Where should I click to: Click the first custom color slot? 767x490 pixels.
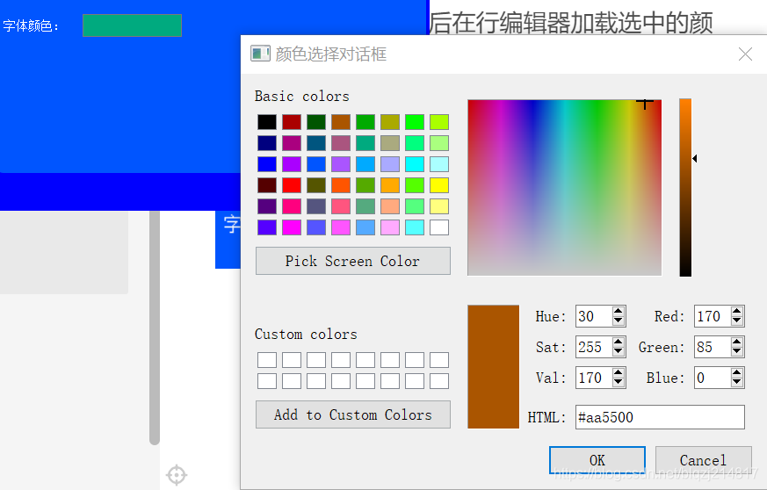[267, 360]
